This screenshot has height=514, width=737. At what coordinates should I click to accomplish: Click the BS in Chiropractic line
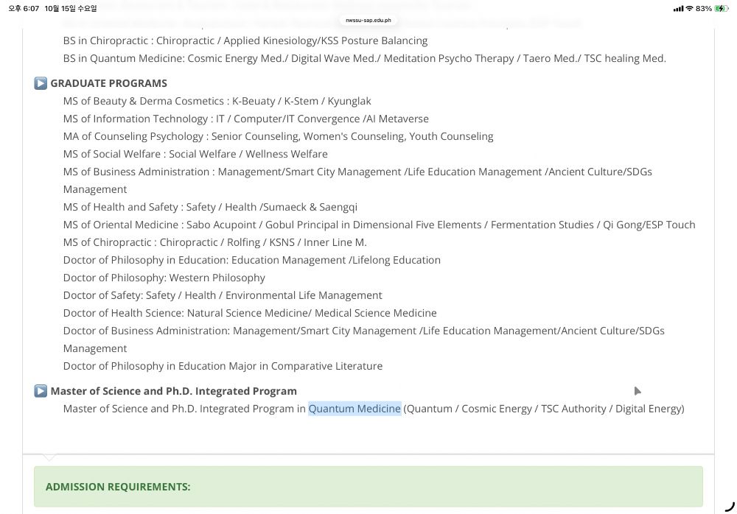click(245, 41)
